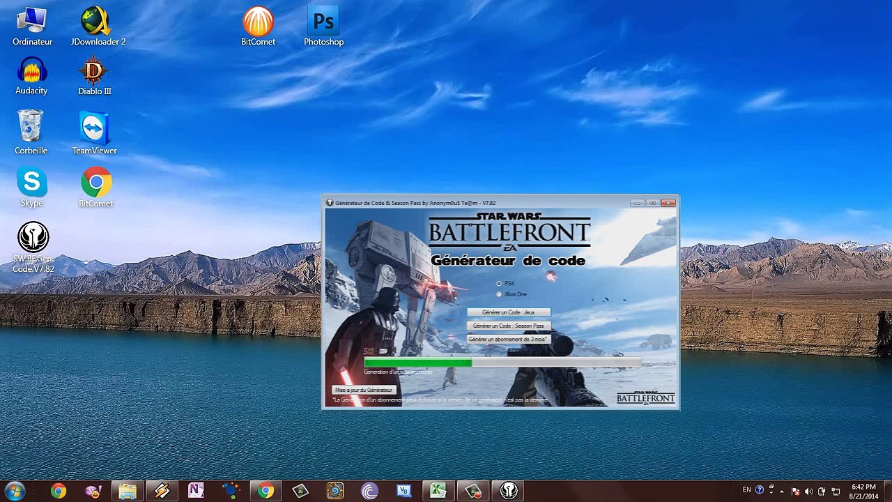The image size is (892, 502).
Task: Click the Générer un Code : Jeux button
Action: tap(509, 312)
